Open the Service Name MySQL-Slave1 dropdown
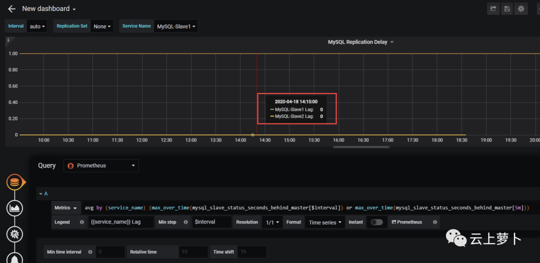The image size is (540, 263). (x=176, y=26)
